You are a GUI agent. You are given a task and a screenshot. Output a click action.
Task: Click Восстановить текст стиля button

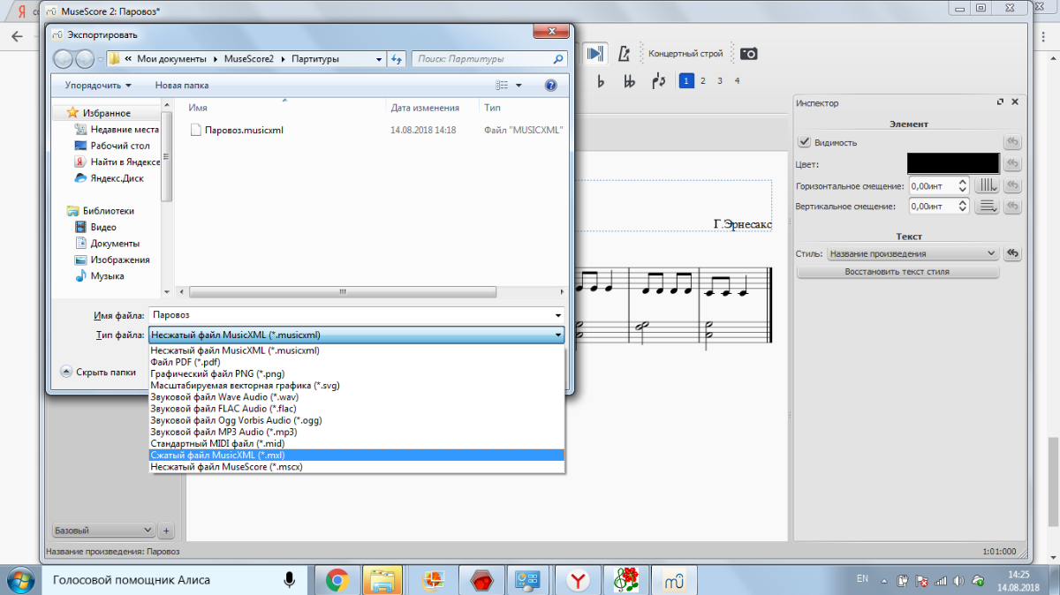coord(897,272)
